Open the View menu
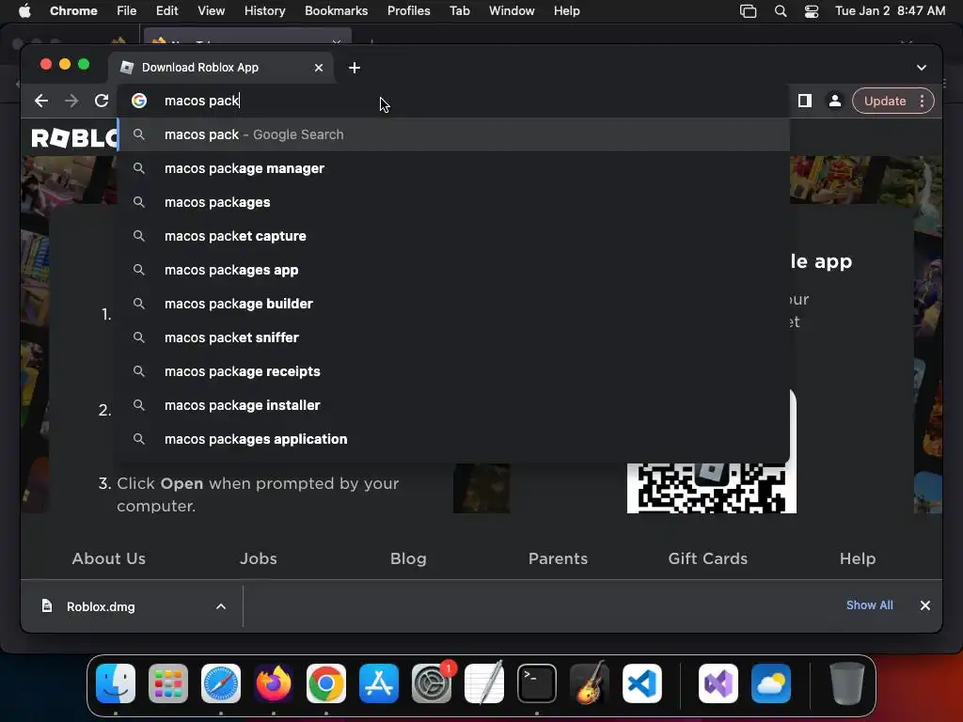Viewport: 963px width, 722px height. (x=212, y=11)
